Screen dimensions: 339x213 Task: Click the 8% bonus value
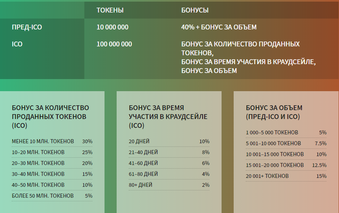point(205,152)
